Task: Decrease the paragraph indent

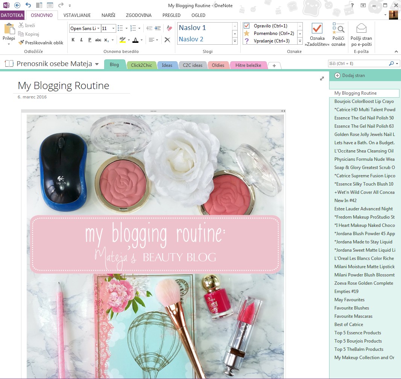Action: (x=149, y=28)
